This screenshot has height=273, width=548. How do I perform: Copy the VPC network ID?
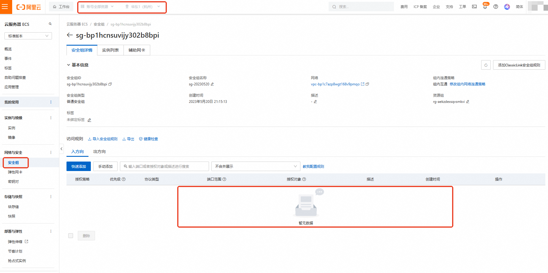(x=368, y=84)
